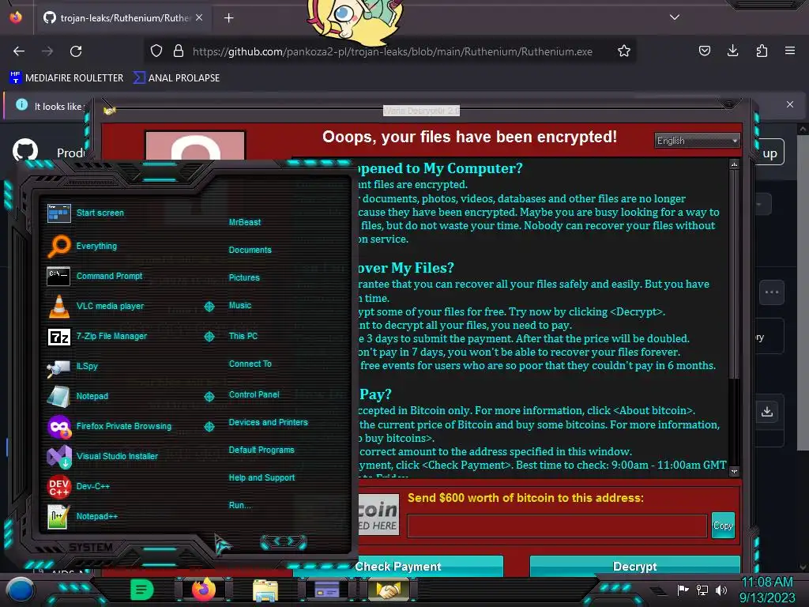Click the Decrypt button
The width and height of the screenshot is (809, 607).
click(634, 566)
